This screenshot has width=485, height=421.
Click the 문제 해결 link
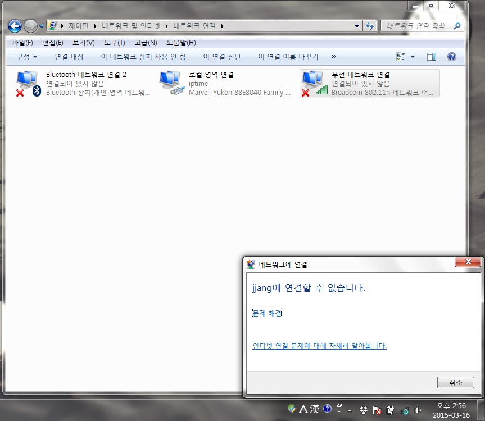tap(267, 313)
